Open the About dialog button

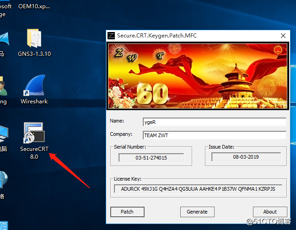pyautogui.click(x=270, y=212)
